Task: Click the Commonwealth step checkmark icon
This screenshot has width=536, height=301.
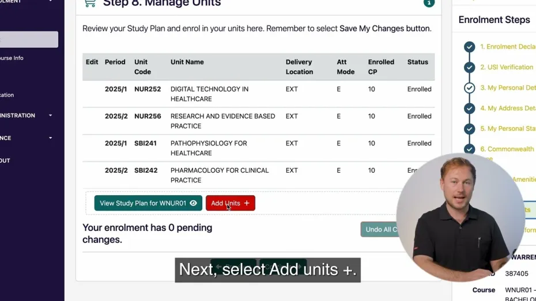Action: click(x=470, y=149)
